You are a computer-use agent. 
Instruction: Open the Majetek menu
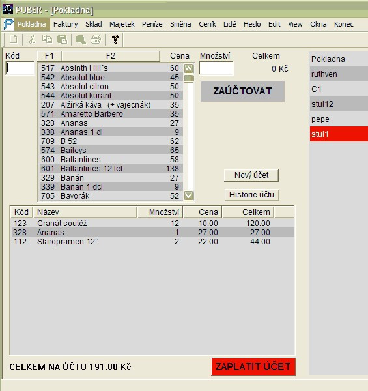click(x=122, y=24)
